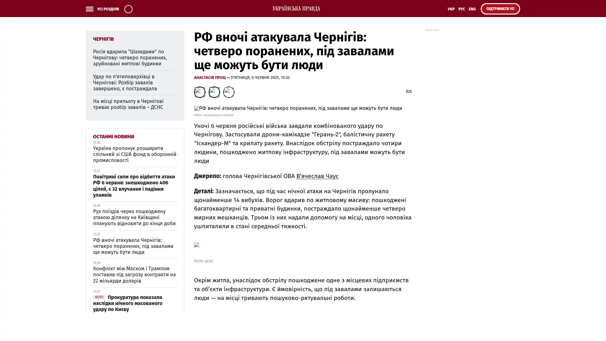Click the ПІДТРИМАТИ УП button

click(500, 9)
